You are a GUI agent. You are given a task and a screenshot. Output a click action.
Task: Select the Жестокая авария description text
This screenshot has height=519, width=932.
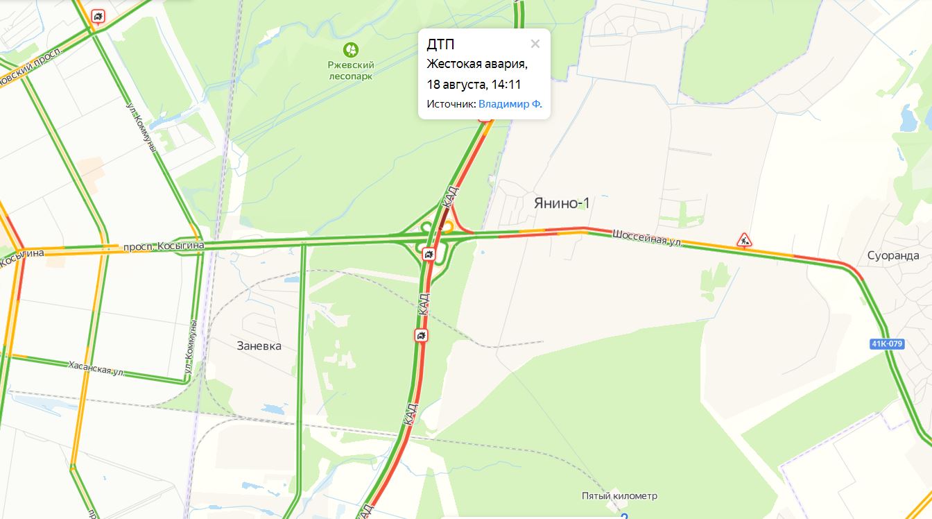click(477, 65)
